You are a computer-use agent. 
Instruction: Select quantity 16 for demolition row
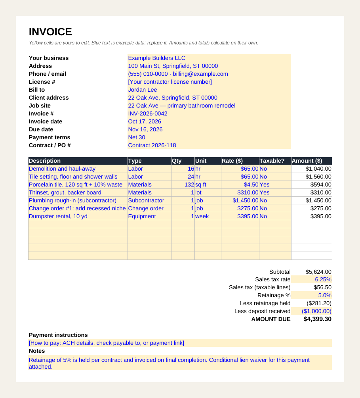pyautogui.click(x=183, y=169)
